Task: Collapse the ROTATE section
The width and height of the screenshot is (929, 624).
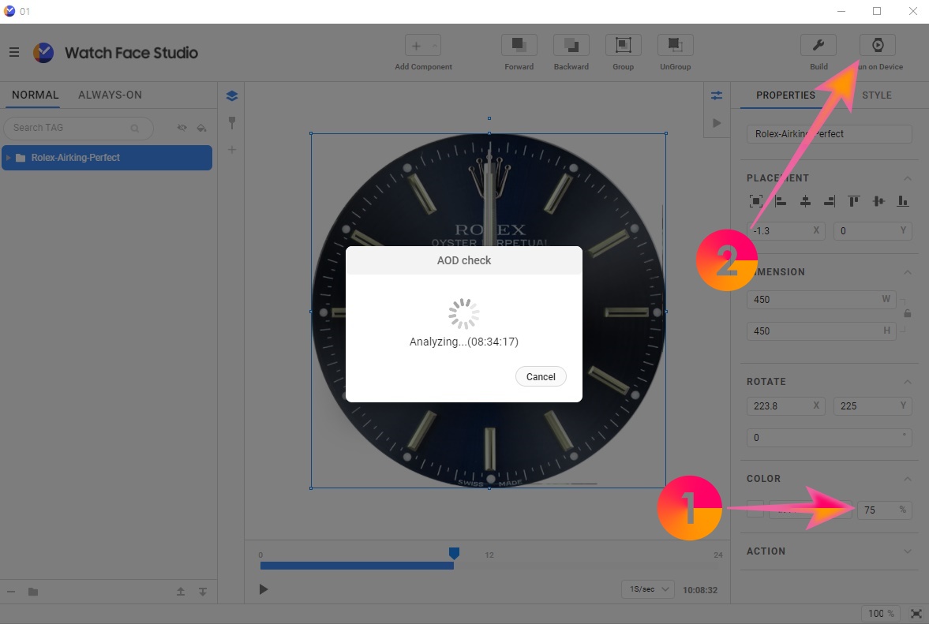Action: click(907, 382)
